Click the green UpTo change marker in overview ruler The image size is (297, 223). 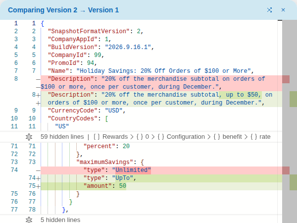[x=293, y=182]
